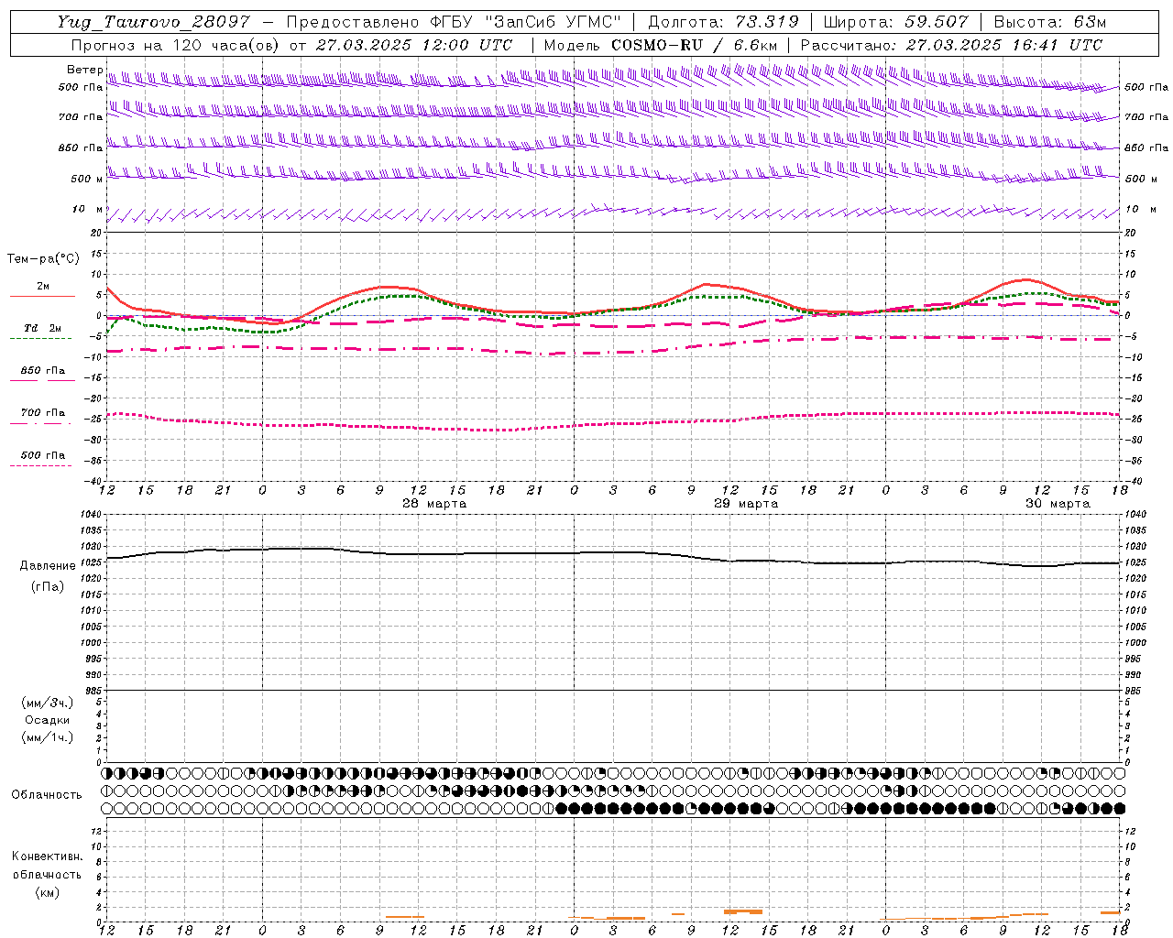
Task: Click the 10 м wind level label on left
Action: (88, 209)
